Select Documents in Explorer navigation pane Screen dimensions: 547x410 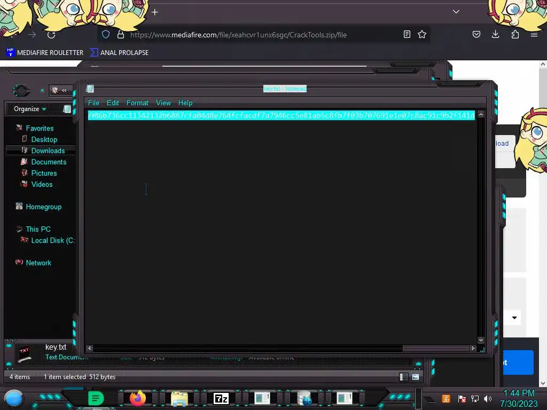pyautogui.click(x=49, y=162)
